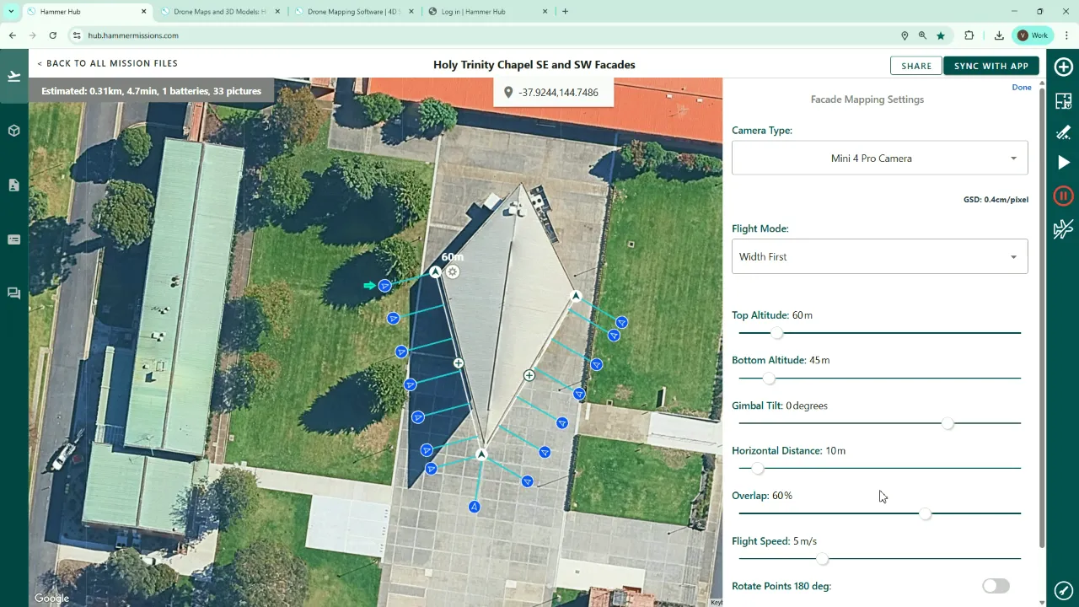The image size is (1079, 607).
Task: Toggle Rotate Points 180 deg switch
Action: [x=995, y=586]
